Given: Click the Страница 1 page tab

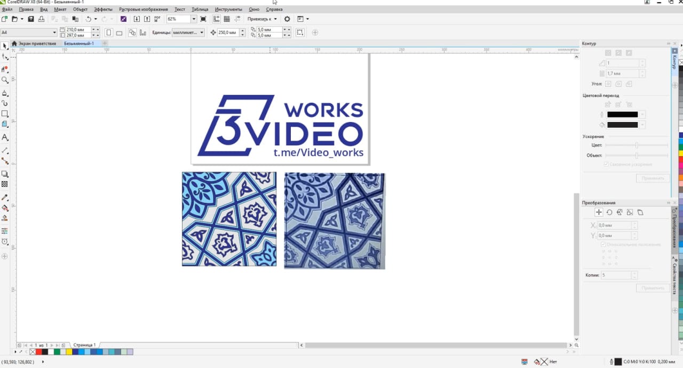Looking at the screenshot, I should click(84, 345).
